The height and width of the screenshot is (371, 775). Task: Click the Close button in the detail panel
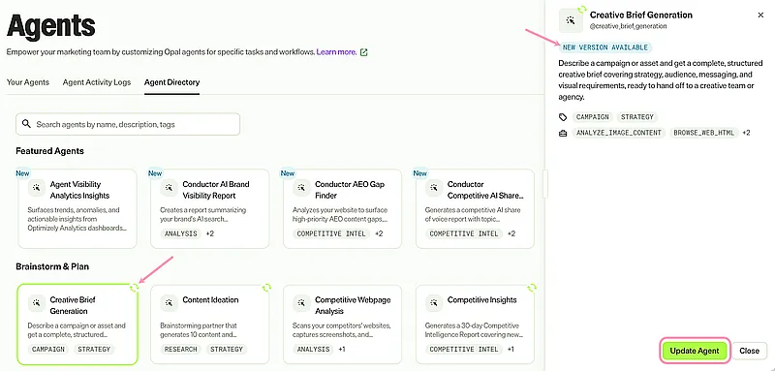[749, 351]
